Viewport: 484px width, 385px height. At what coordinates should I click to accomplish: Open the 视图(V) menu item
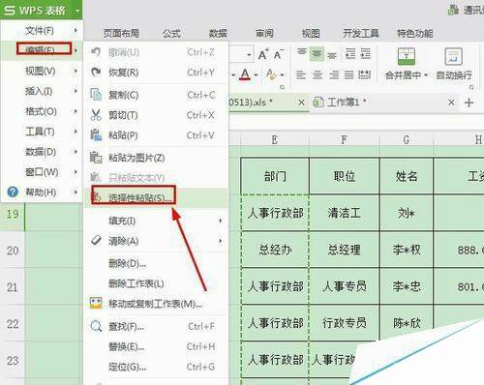click(42, 71)
